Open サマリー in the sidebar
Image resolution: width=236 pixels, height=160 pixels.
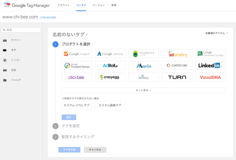point(16,40)
